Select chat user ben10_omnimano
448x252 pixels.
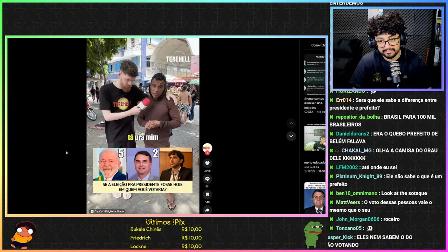click(x=357, y=193)
